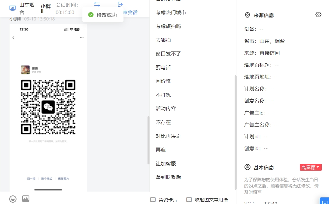Click the 基本信息 section heading
The width and height of the screenshot is (329, 204).
pos(264,167)
